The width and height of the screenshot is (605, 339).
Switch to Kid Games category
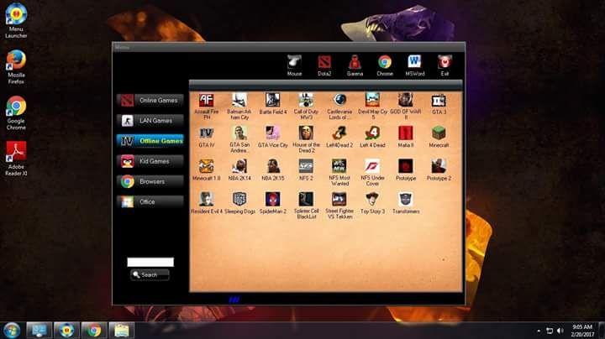click(150, 161)
